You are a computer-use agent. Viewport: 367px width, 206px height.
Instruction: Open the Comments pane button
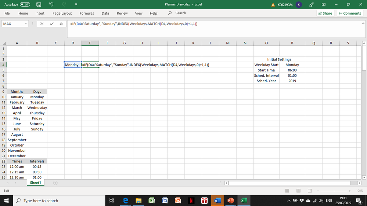coord(350,13)
